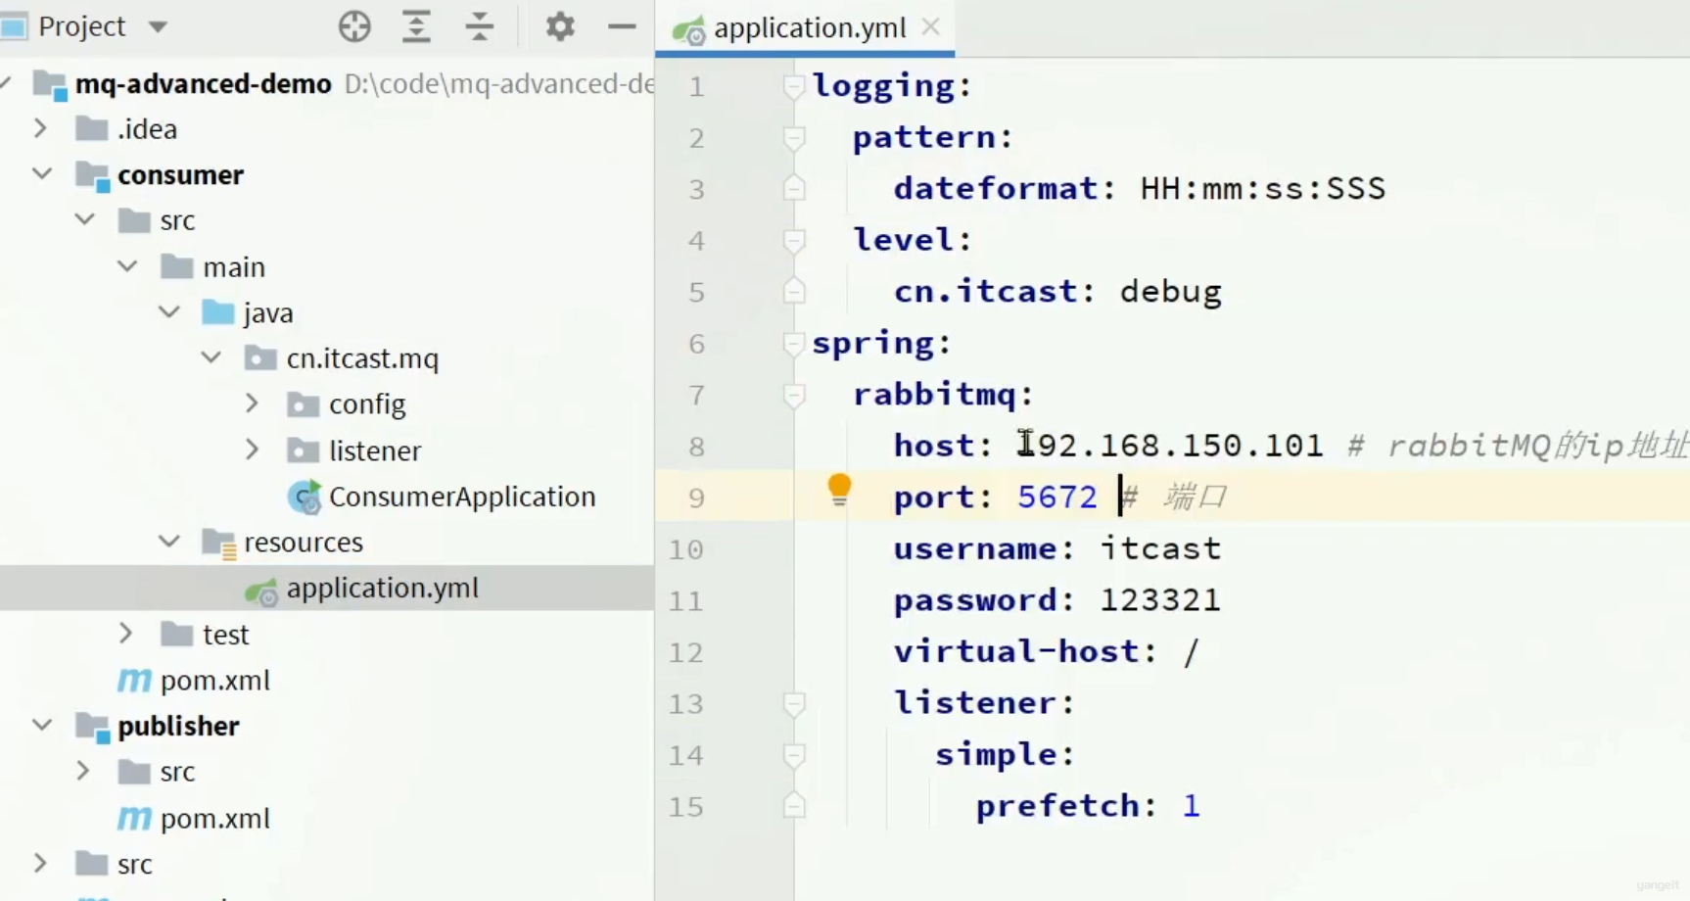Click the publisher module icon
Image resolution: width=1690 pixels, height=901 pixels.
coord(92,728)
